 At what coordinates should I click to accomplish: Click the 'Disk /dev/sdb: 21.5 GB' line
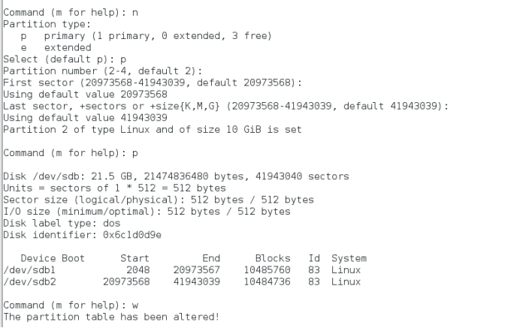[176, 176]
